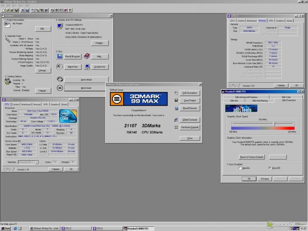
Task: Open the Processor Selection dropdown in CPU-Z
Action: click(x=28, y=162)
